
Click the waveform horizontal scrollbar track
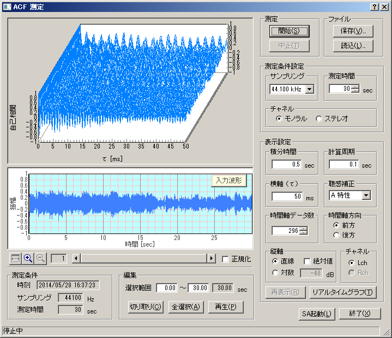144,259
